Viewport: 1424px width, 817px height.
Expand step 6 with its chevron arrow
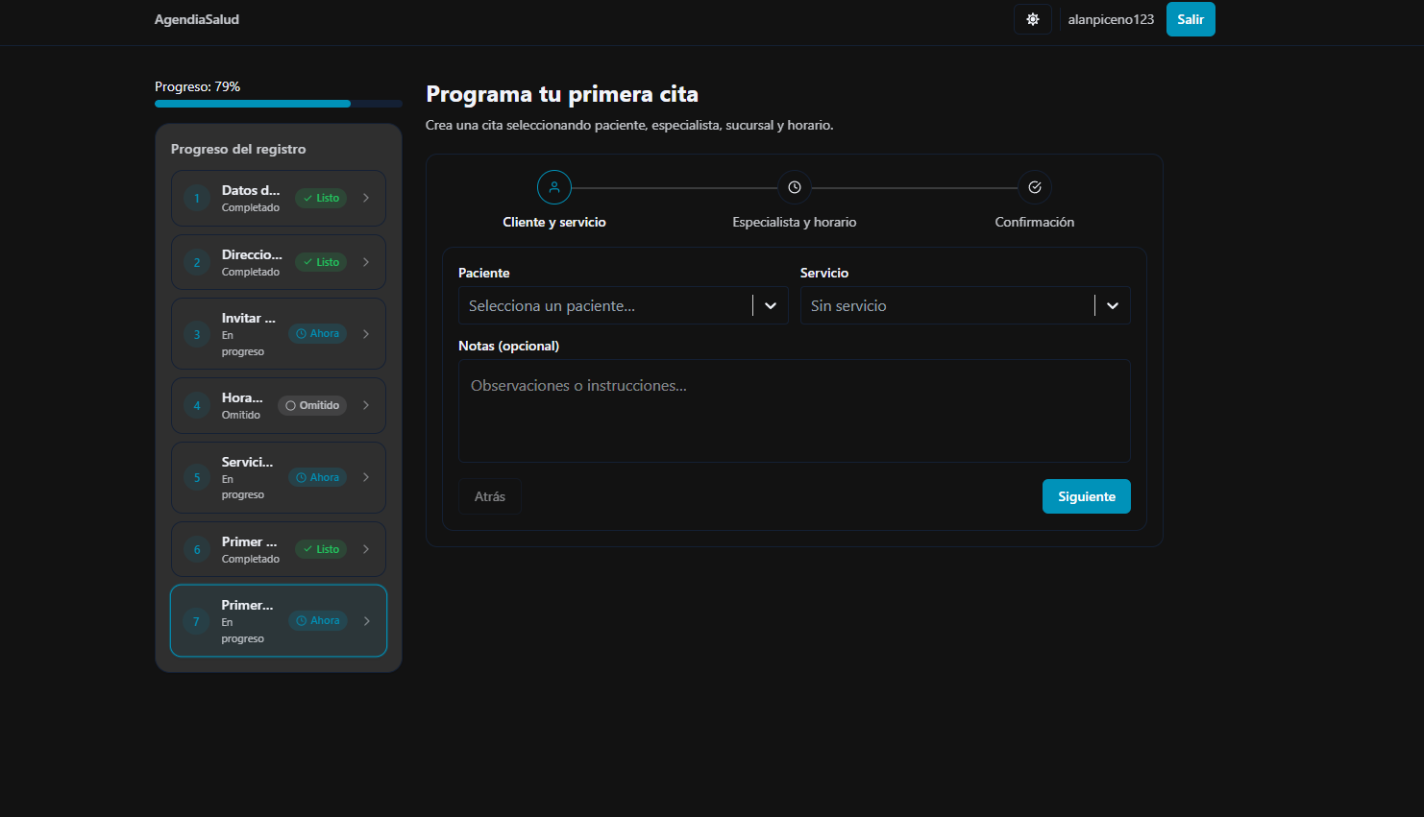pos(366,549)
